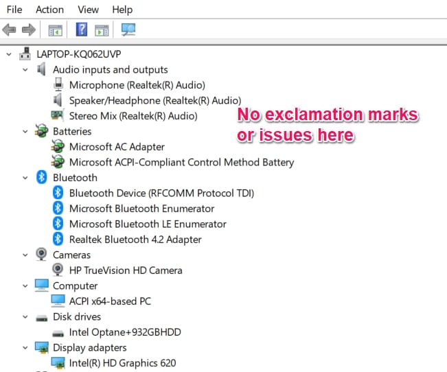
Task: Click the ACPI-Compliant Control Method Battery icon
Action: coord(58,161)
